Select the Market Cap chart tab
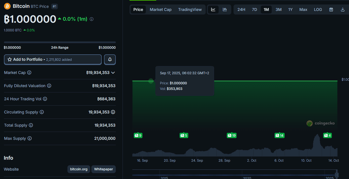The image size is (349, 179). click(161, 10)
